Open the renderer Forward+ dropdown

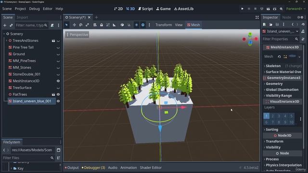point(296,9)
